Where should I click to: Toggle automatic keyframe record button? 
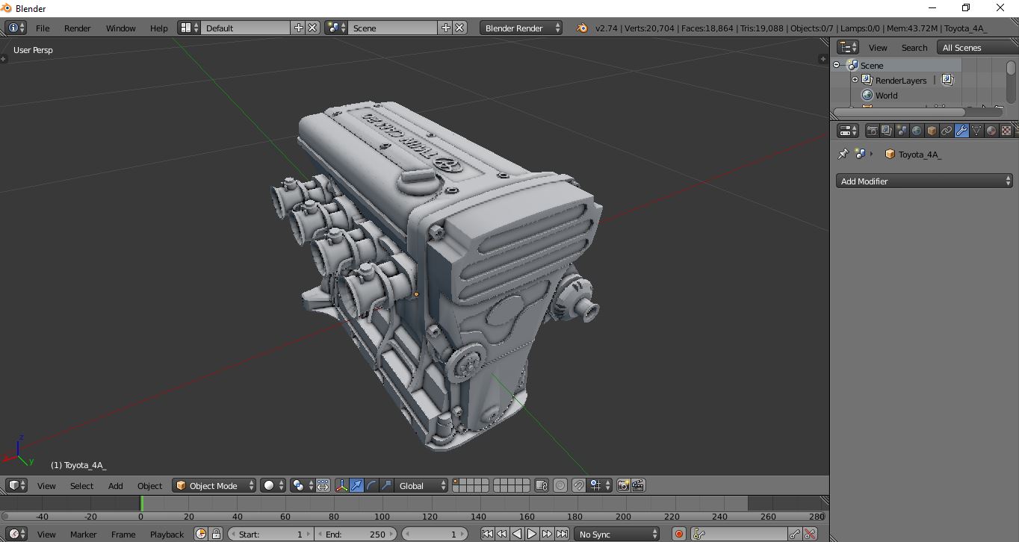click(679, 534)
